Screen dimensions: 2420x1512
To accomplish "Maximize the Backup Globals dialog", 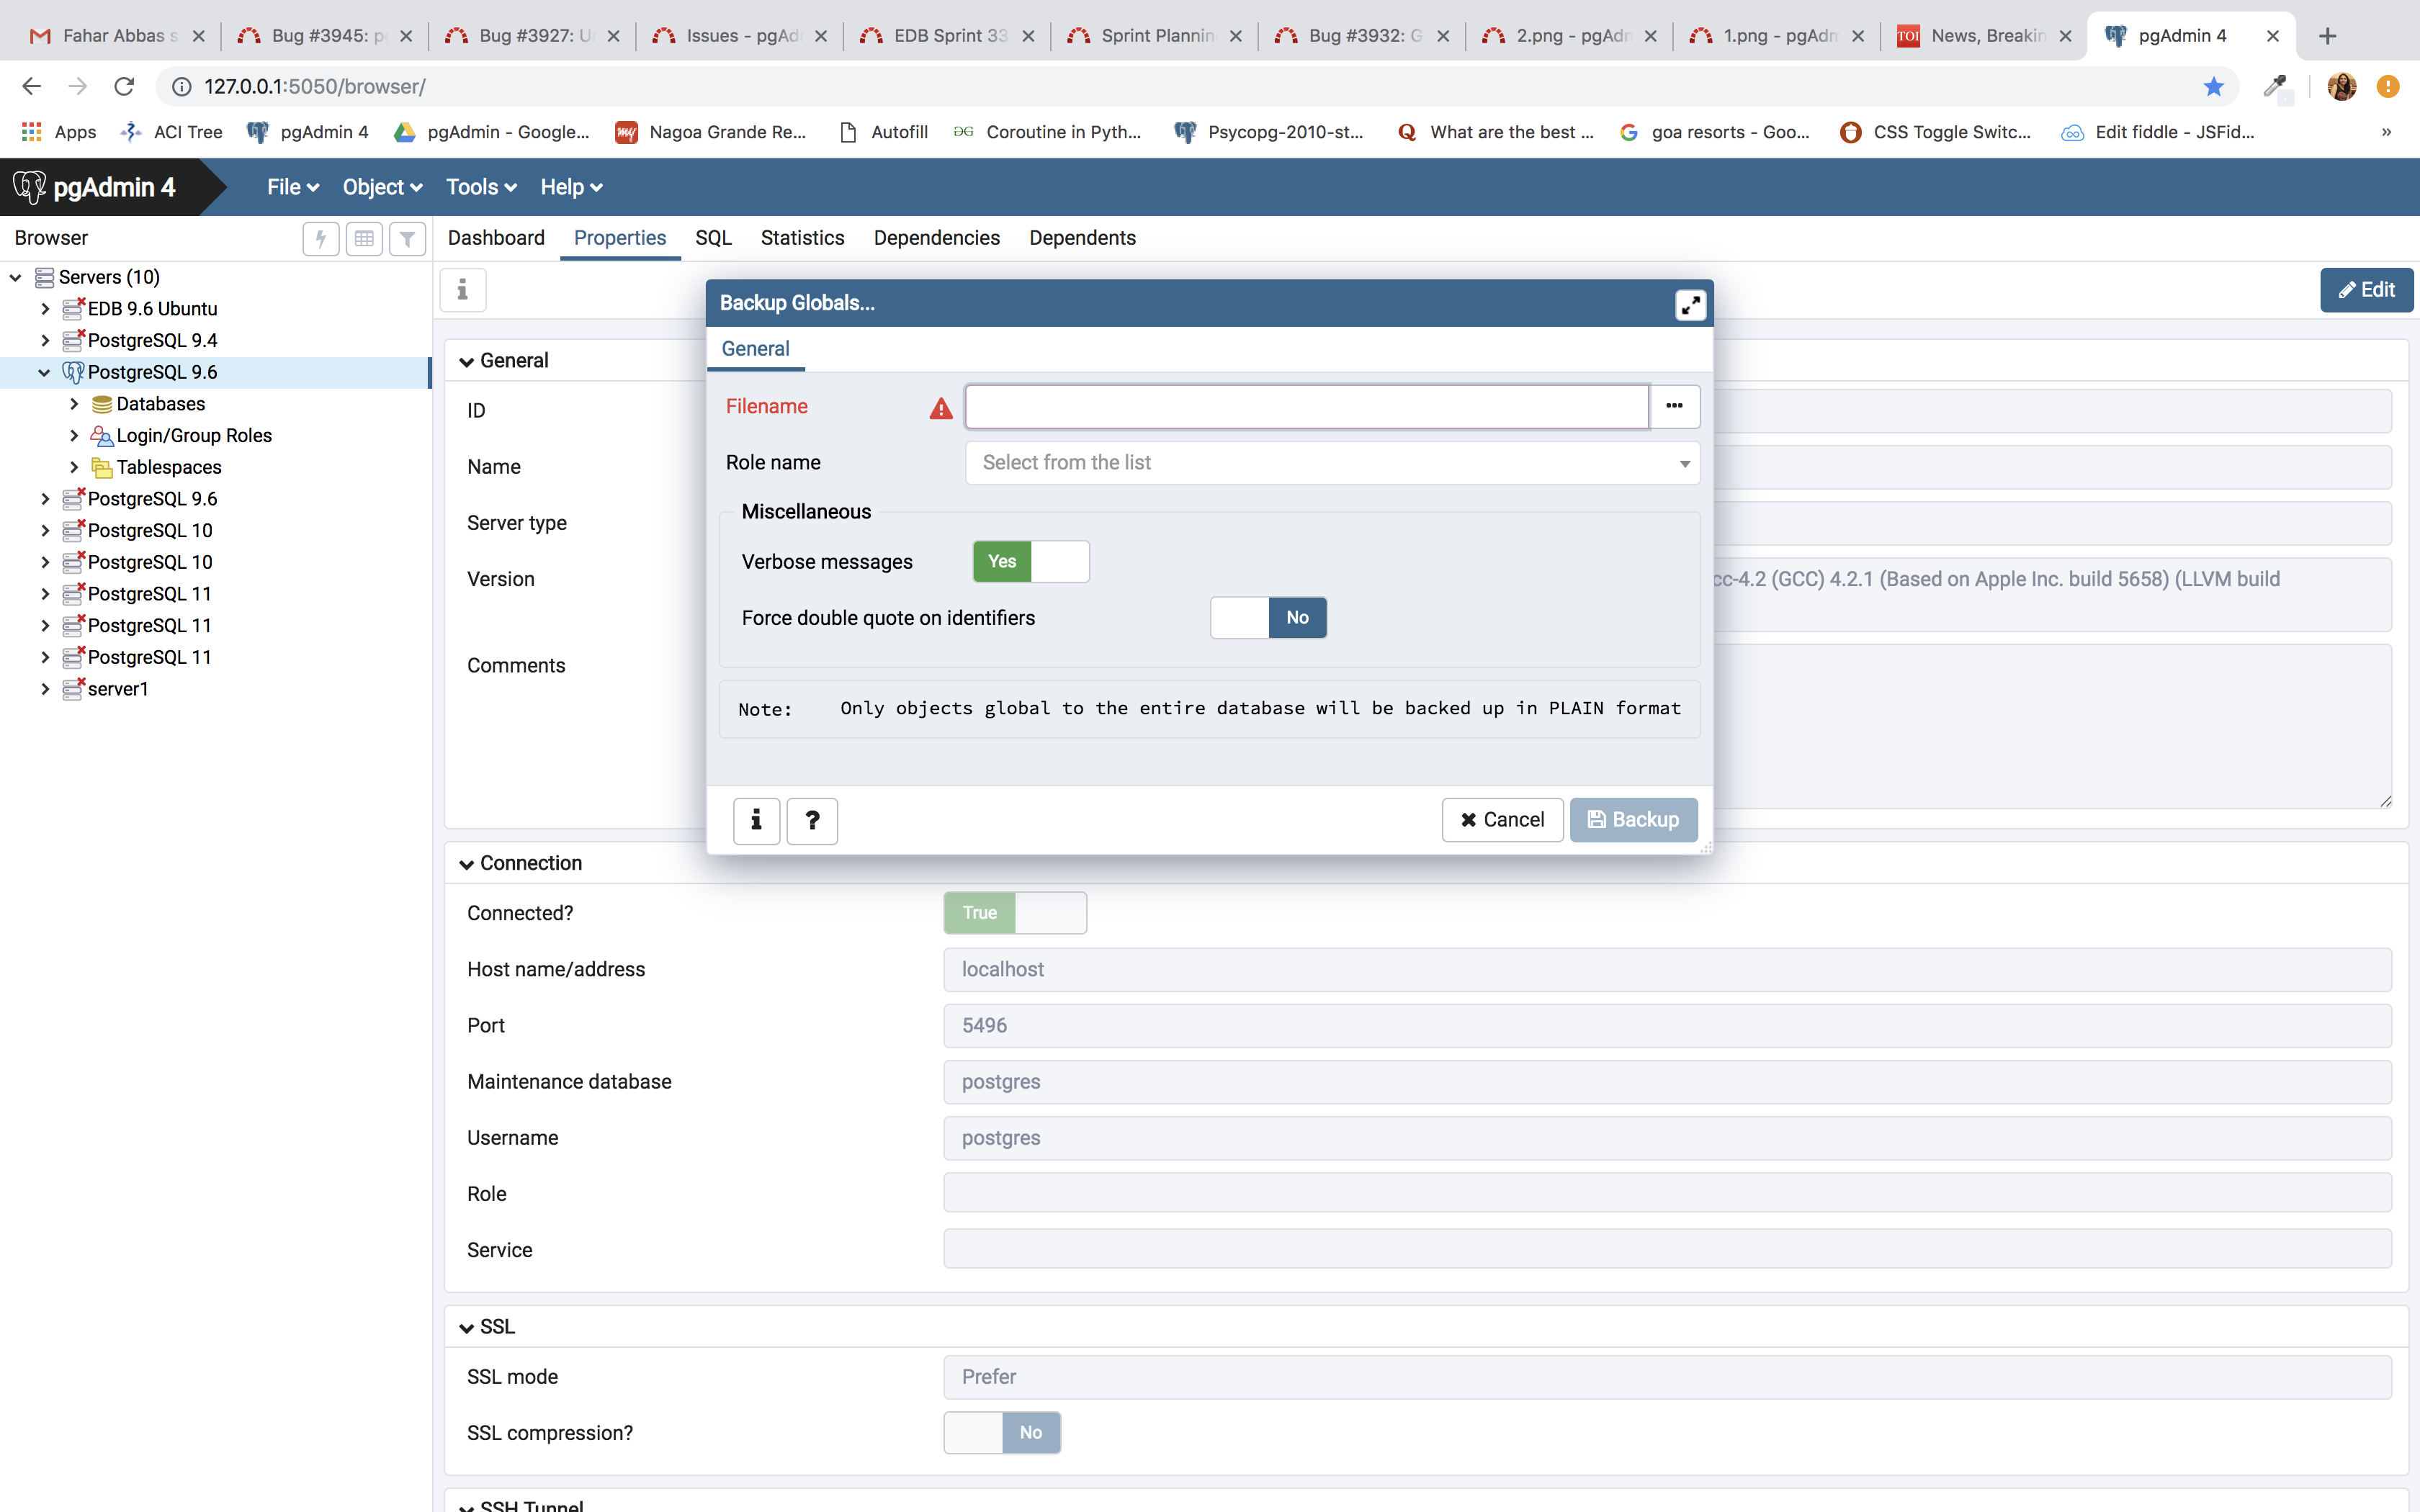I will pyautogui.click(x=1690, y=304).
